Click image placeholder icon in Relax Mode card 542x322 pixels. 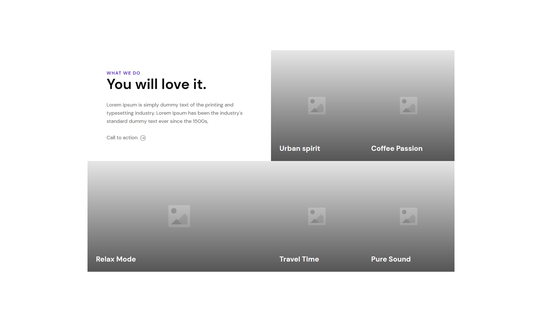(179, 216)
